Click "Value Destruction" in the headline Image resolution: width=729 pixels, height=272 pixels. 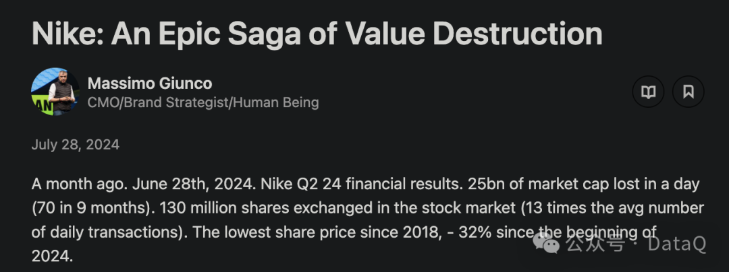point(475,34)
